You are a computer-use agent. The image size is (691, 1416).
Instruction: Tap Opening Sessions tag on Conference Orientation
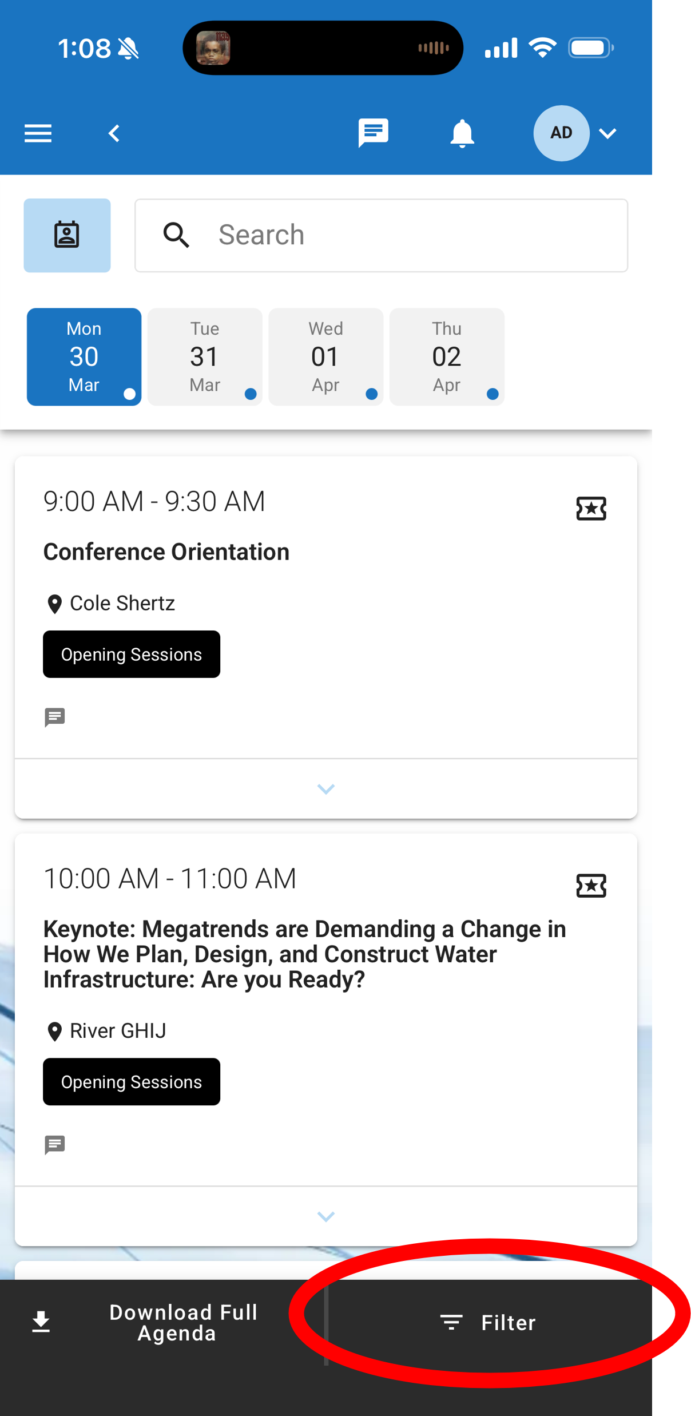(132, 655)
